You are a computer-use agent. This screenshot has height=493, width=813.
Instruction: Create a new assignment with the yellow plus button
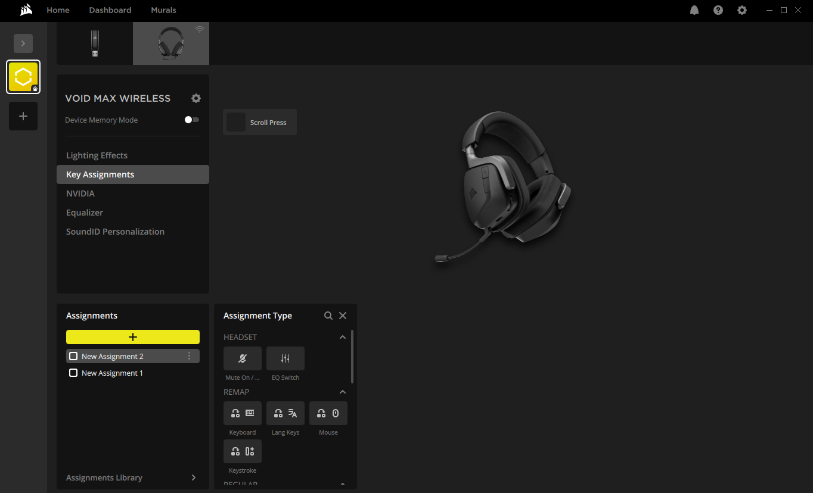(x=132, y=336)
